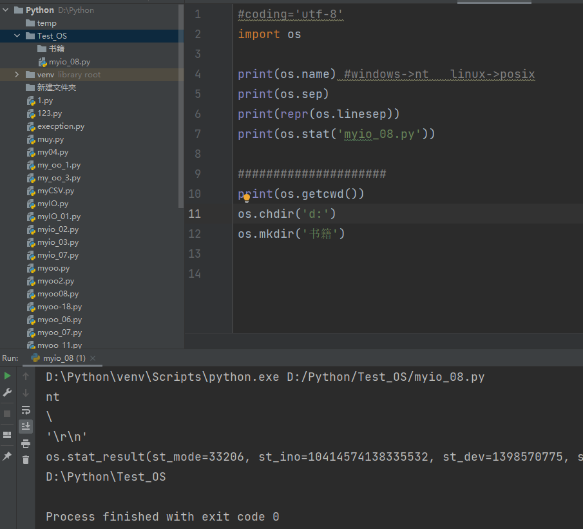This screenshot has height=529, width=583.
Task: Click the os.chdir('d:') code line
Action: coord(287,214)
